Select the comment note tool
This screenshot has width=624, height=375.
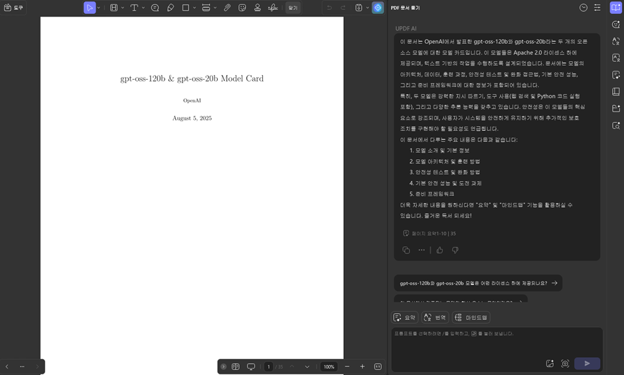pos(155,7)
